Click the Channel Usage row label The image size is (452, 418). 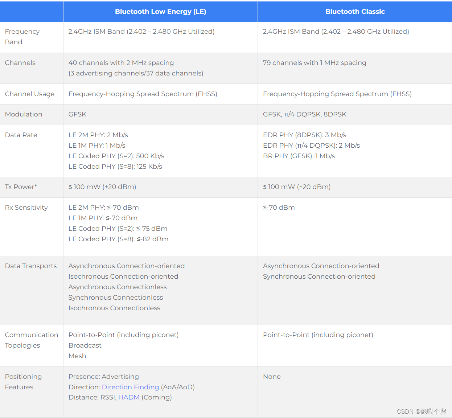click(30, 94)
